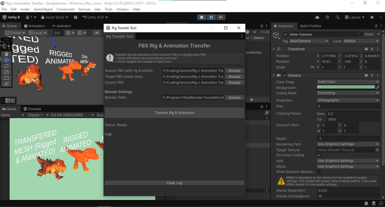Open debug mode bug icon in status bar

click(x=366, y=203)
